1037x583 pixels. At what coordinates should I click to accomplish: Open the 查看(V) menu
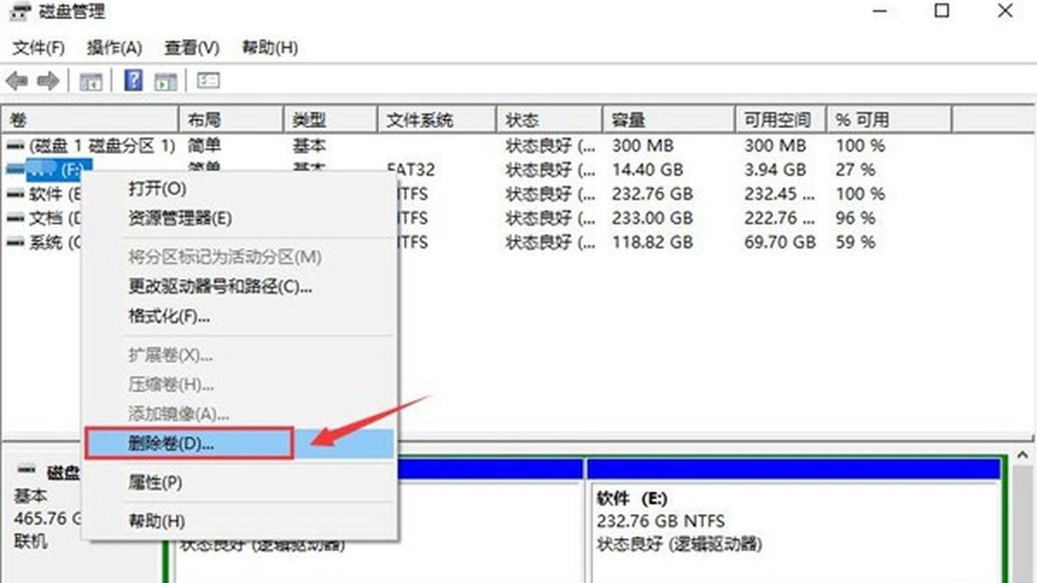192,48
